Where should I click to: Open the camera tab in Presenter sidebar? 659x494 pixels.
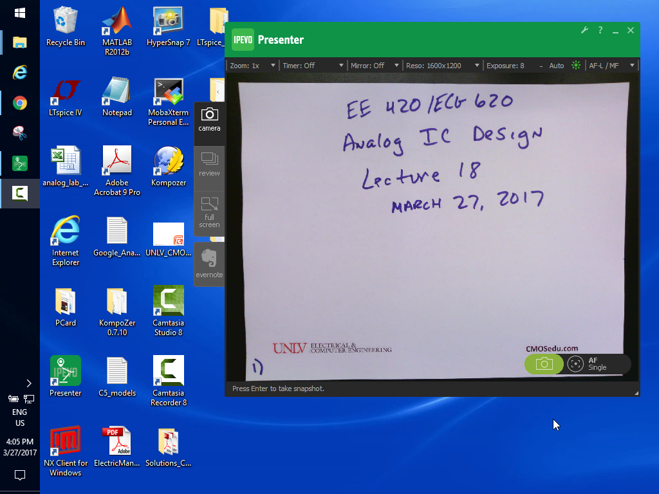pos(209,120)
